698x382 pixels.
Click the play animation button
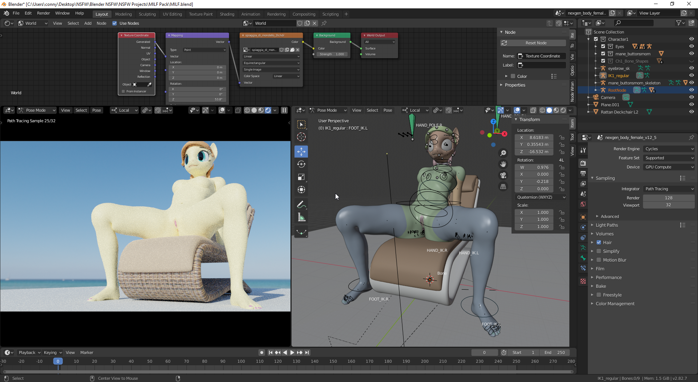click(x=292, y=353)
